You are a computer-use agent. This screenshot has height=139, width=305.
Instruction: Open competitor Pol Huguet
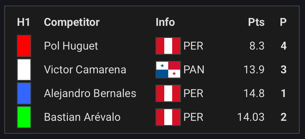(x=71, y=46)
